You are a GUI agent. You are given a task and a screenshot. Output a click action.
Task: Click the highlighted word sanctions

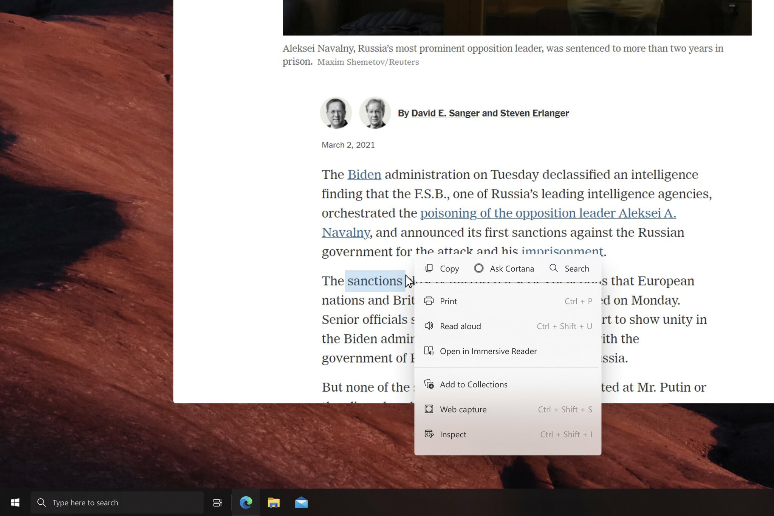pos(375,281)
